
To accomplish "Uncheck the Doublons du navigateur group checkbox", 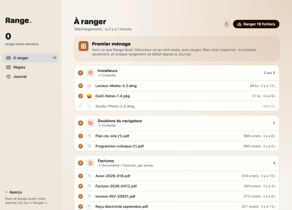I will (81, 123).
